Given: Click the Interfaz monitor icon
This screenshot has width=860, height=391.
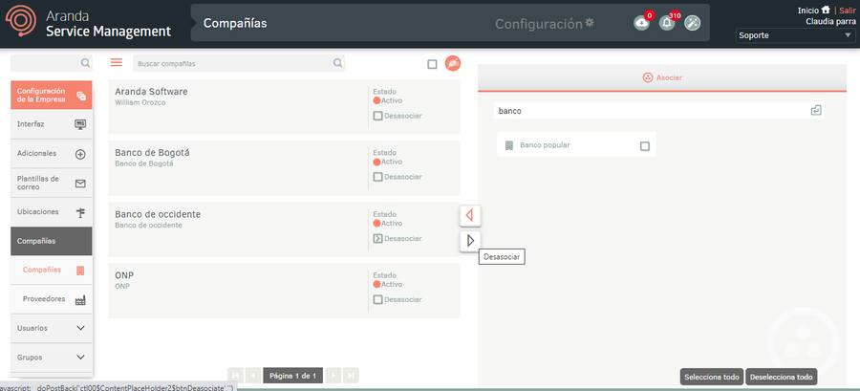Looking at the screenshot, I should click(x=80, y=124).
